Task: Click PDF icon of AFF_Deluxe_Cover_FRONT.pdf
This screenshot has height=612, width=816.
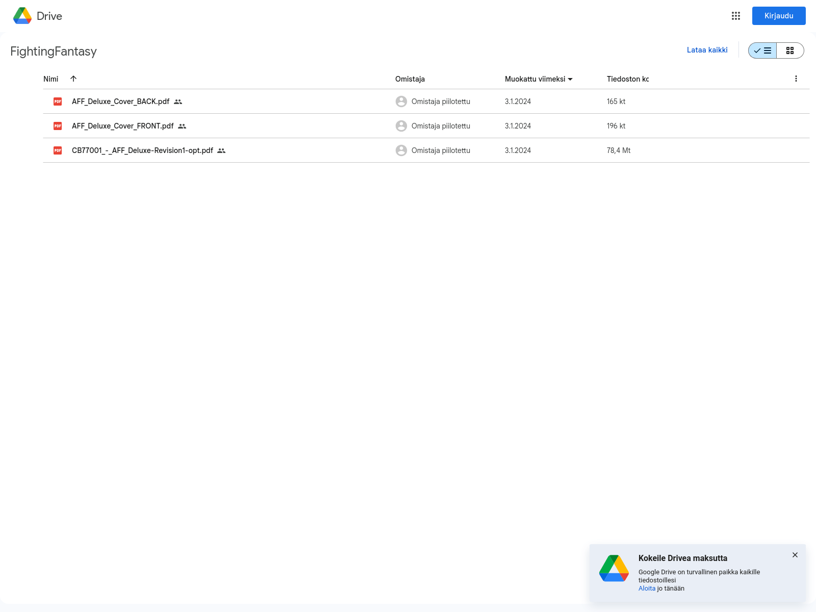Action: click(x=58, y=126)
